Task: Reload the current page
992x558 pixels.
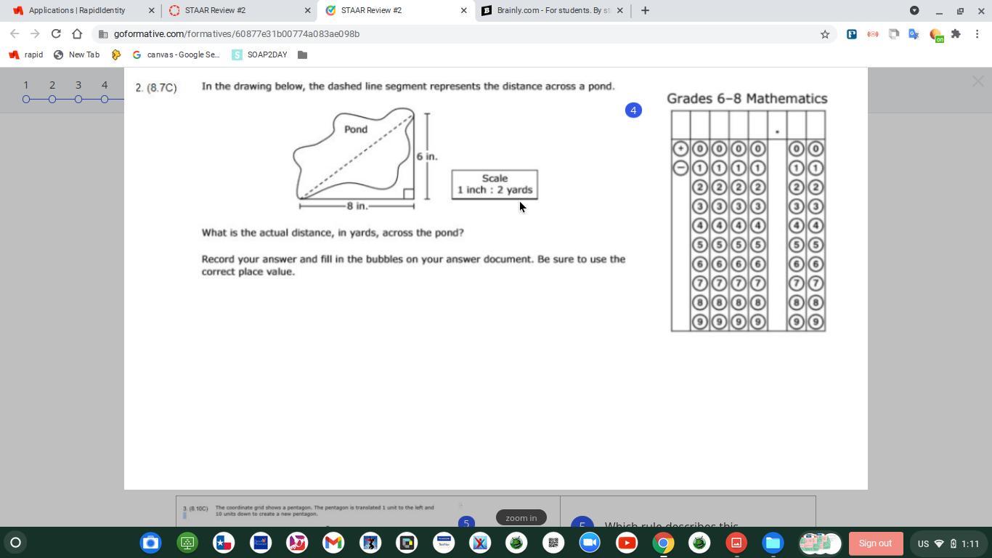Action: (56, 33)
